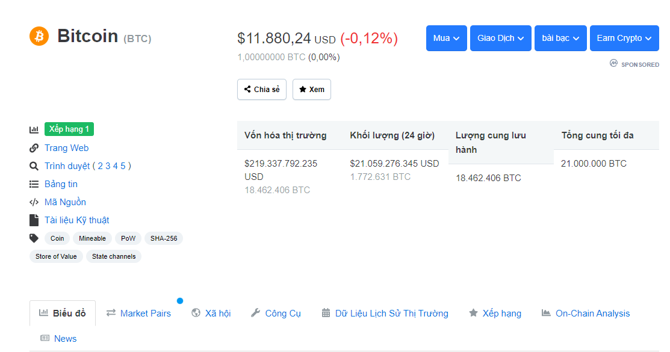Open the Tài liệu Kỹ thuật link
The image size is (670, 352).
(77, 220)
